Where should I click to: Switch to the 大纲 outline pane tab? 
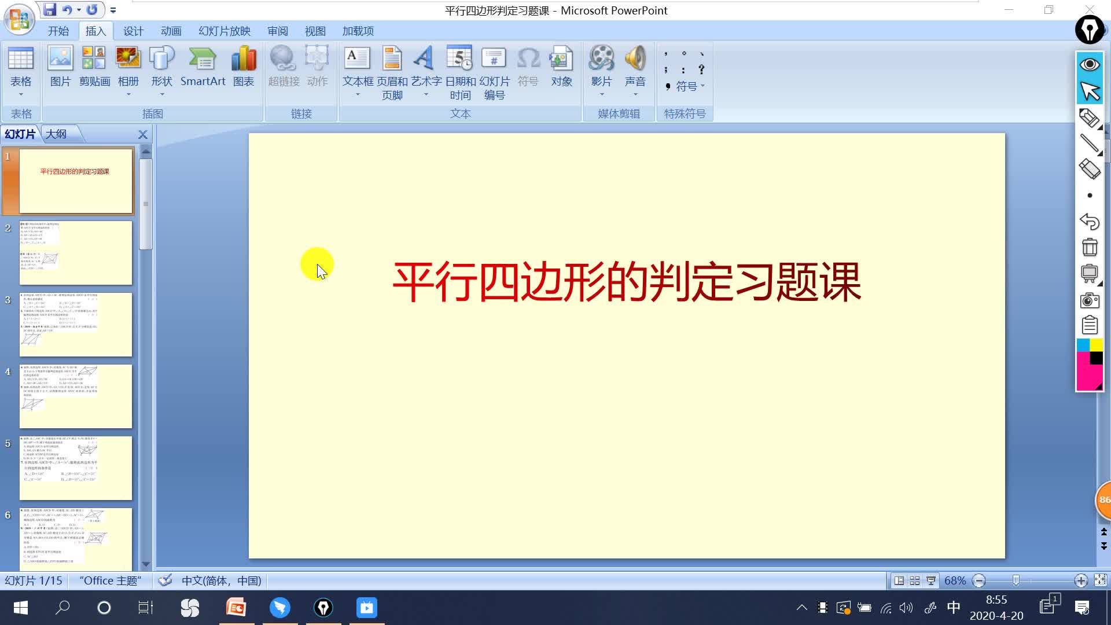(56, 134)
